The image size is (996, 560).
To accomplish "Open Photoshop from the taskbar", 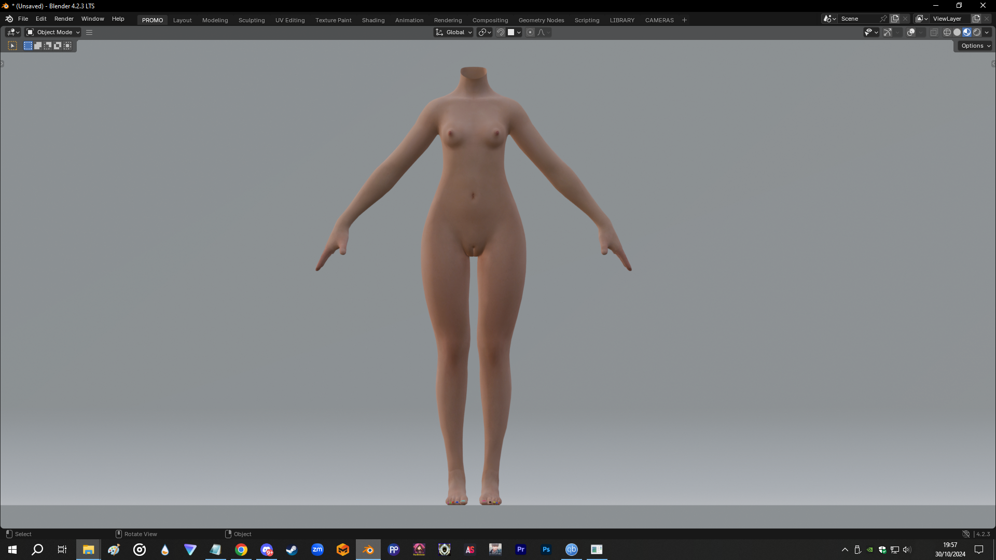I will click(546, 550).
